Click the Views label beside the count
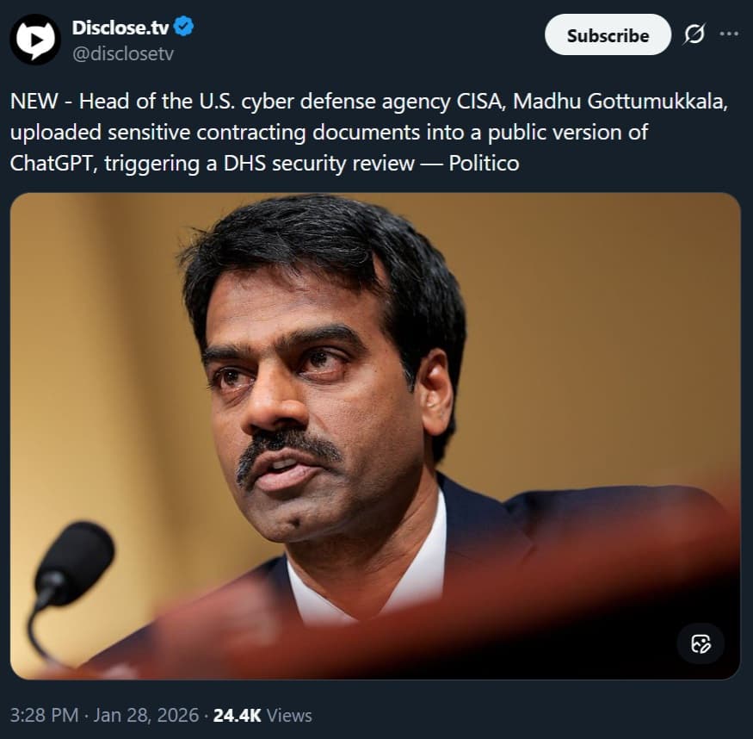The width and height of the screenshot is (753, 739). (289, 715)
